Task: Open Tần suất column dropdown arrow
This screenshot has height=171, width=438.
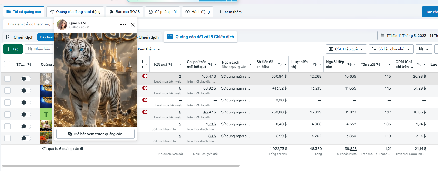Action: click(390, 64)
